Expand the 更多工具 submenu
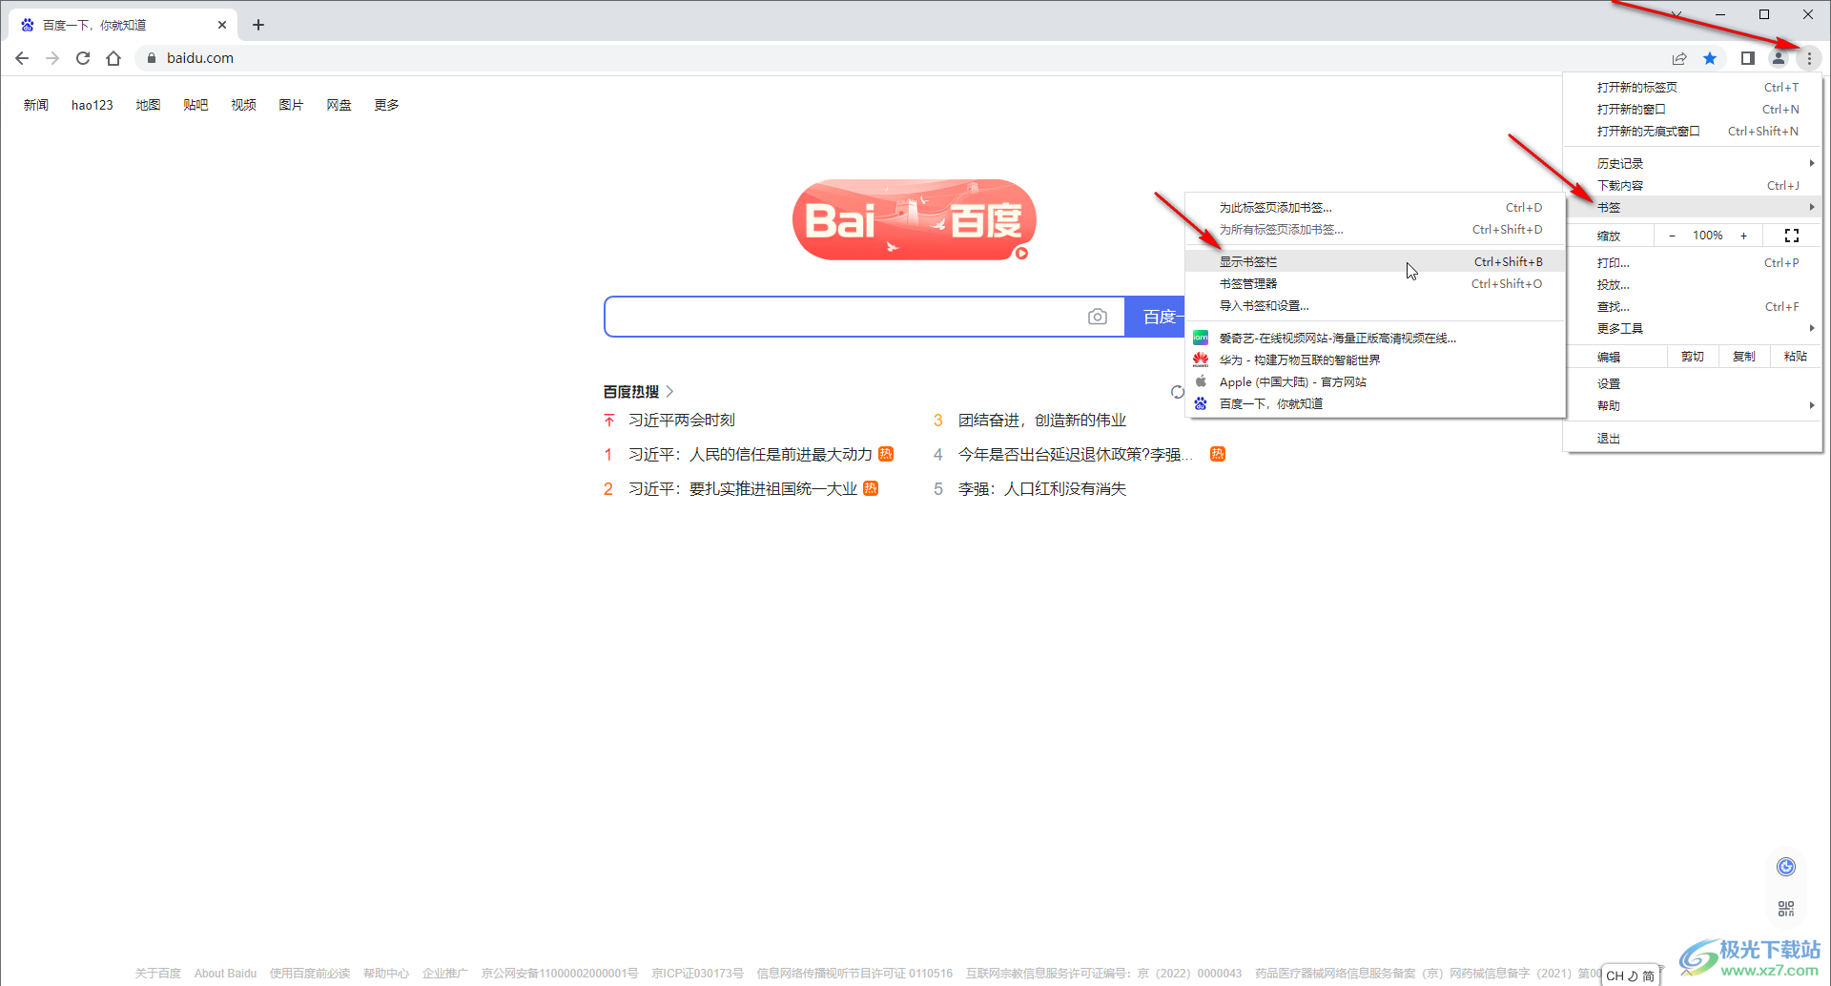Viewport: 1831px width, 986px height. (x=1695, y=328)
